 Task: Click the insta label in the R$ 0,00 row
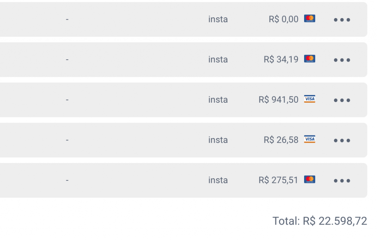pos(218,19)
